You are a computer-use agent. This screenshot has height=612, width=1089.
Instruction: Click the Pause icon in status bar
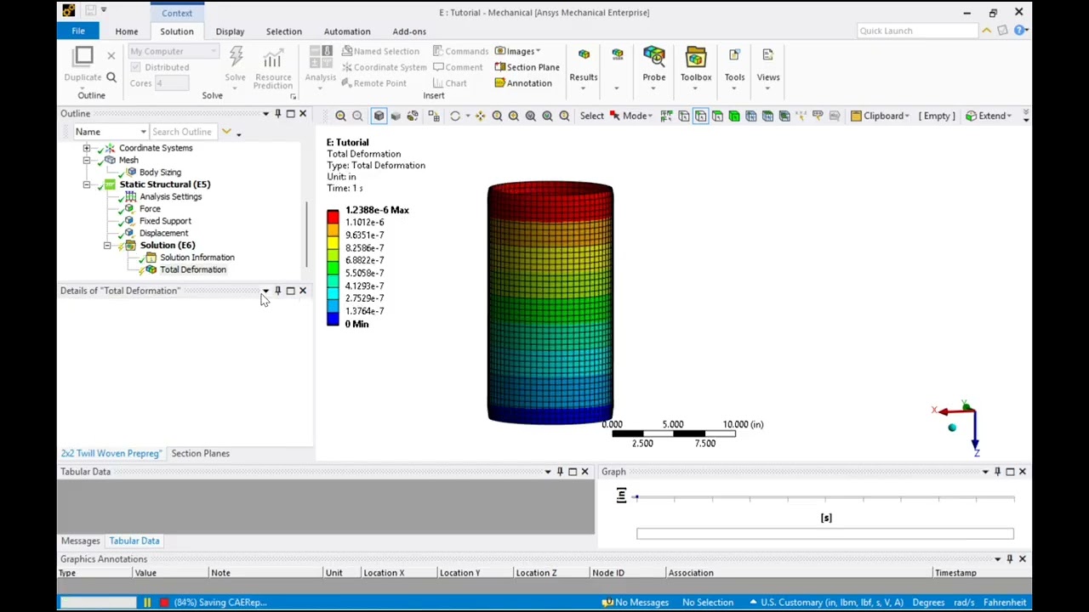click(x=146, y=603)
